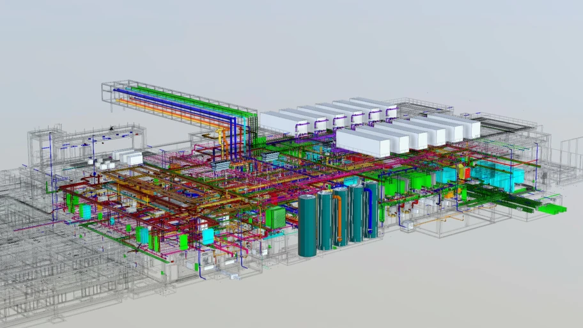Click the leftmost white rooftop unit in back row
This screenshot has height=328, width=583.
coord(277,121)
